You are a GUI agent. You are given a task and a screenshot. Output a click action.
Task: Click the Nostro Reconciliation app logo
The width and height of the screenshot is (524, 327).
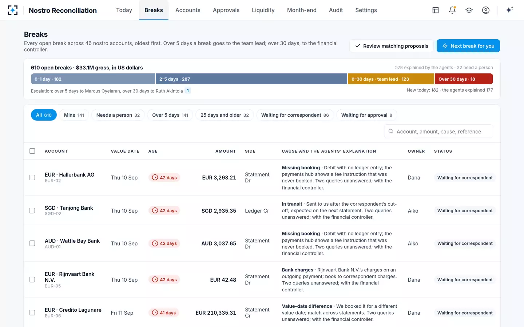(13, 10)
